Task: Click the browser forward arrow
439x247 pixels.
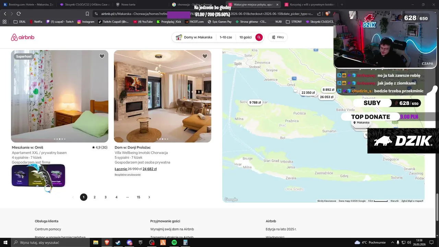Action: coord(12,14)
